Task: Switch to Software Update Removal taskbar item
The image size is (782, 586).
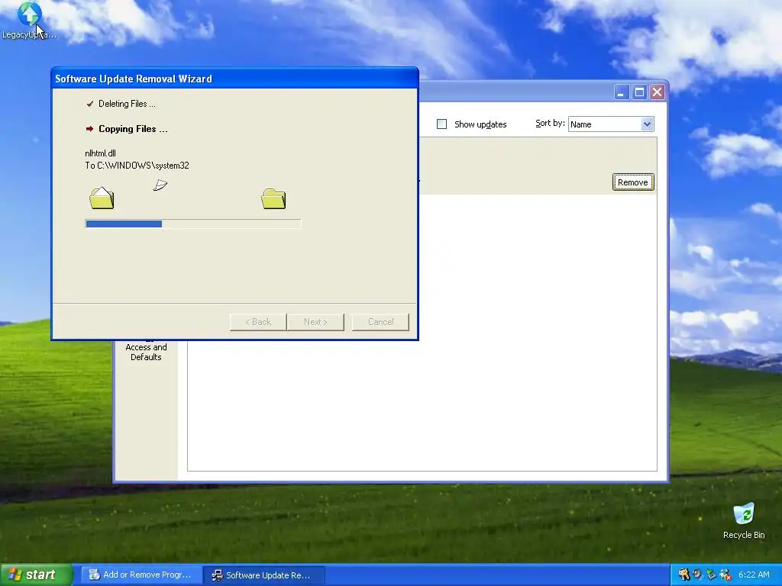Action: (x=264, y=575)
